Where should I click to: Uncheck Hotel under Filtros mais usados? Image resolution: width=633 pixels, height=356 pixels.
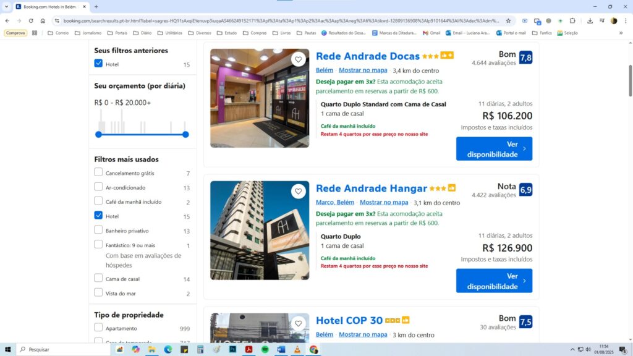tap(98, 216)
